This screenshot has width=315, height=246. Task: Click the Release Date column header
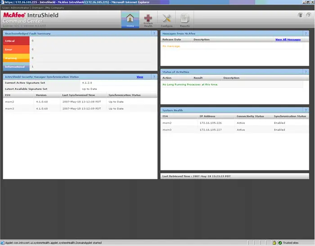(x=171, y=40)
